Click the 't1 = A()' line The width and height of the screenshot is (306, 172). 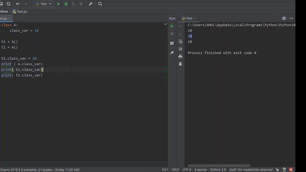[10, 42]
